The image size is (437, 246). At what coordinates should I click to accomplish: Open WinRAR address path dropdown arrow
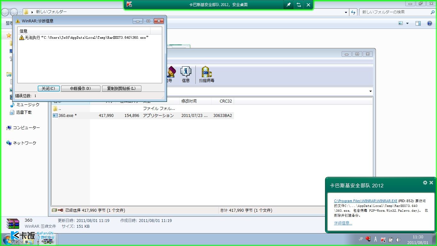pos(370,91)
